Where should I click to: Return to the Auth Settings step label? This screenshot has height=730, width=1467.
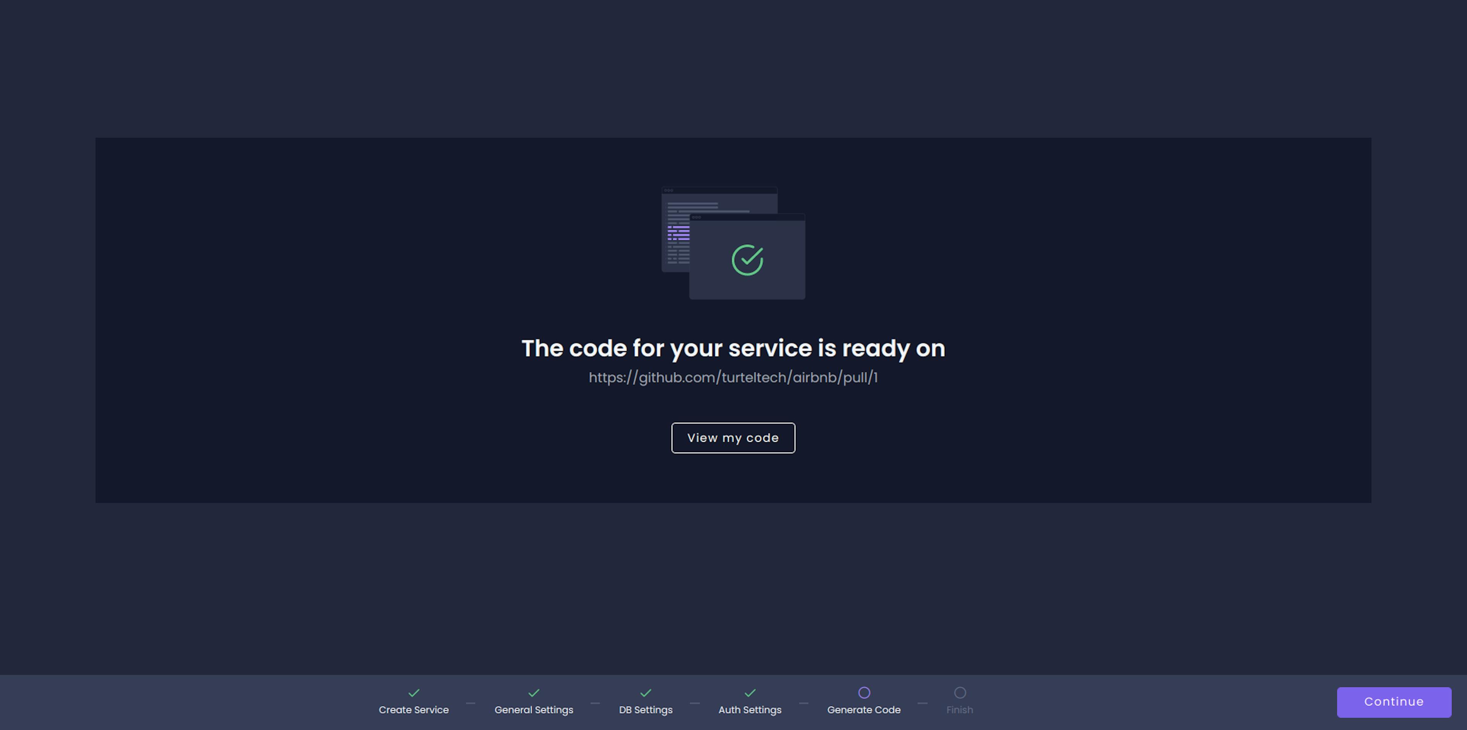coord(750,710)
